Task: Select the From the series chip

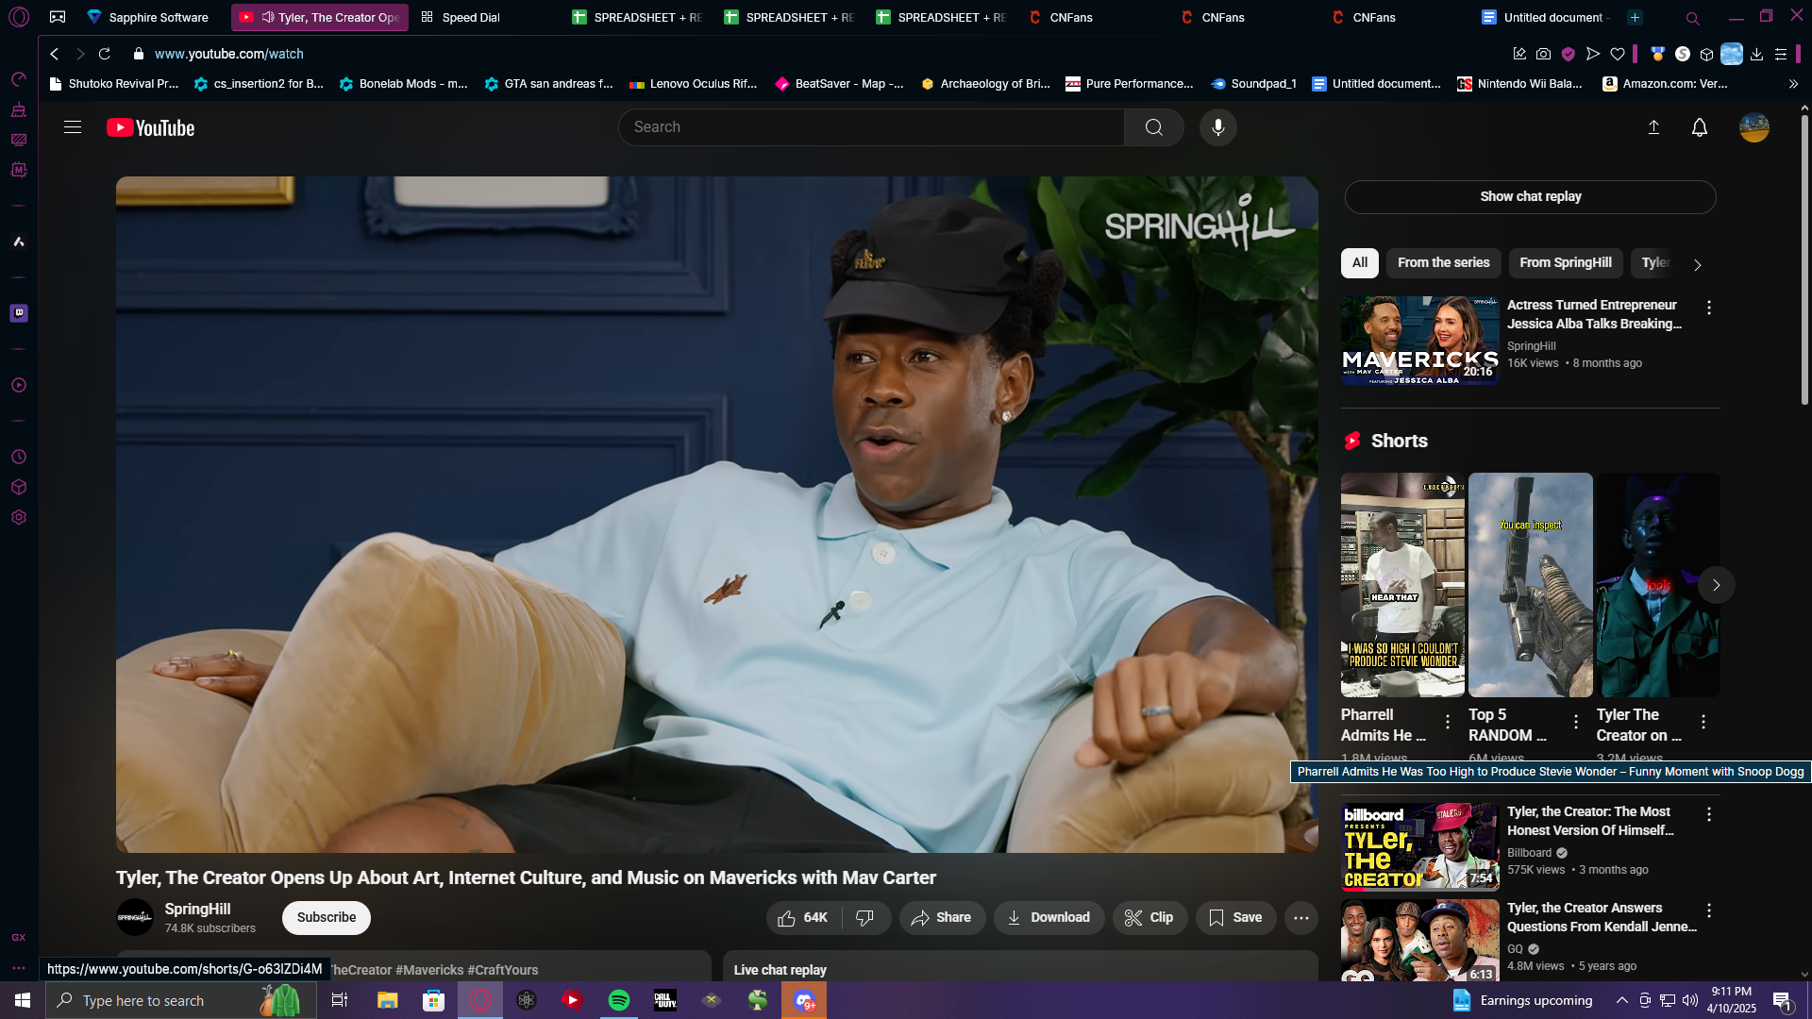Action: (x=1443, y=262)
